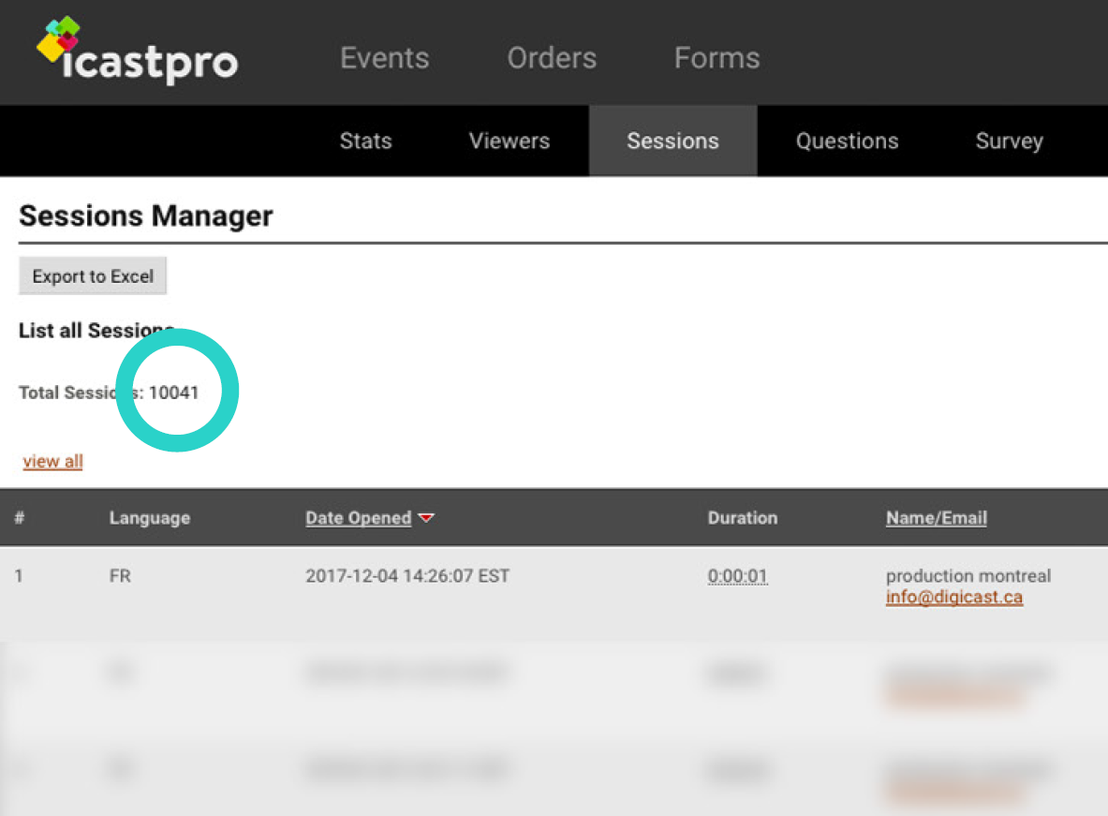Click the view all link

[x=53, y=461]
